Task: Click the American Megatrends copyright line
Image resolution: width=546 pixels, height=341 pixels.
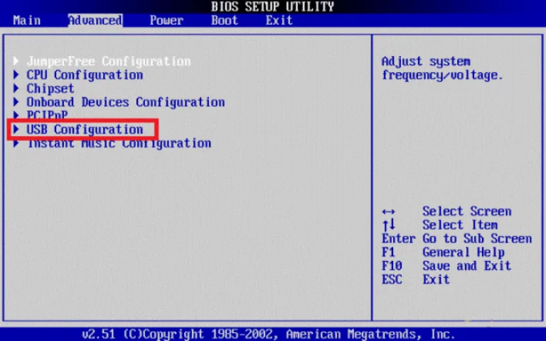Action: click(x=269, y=334)
